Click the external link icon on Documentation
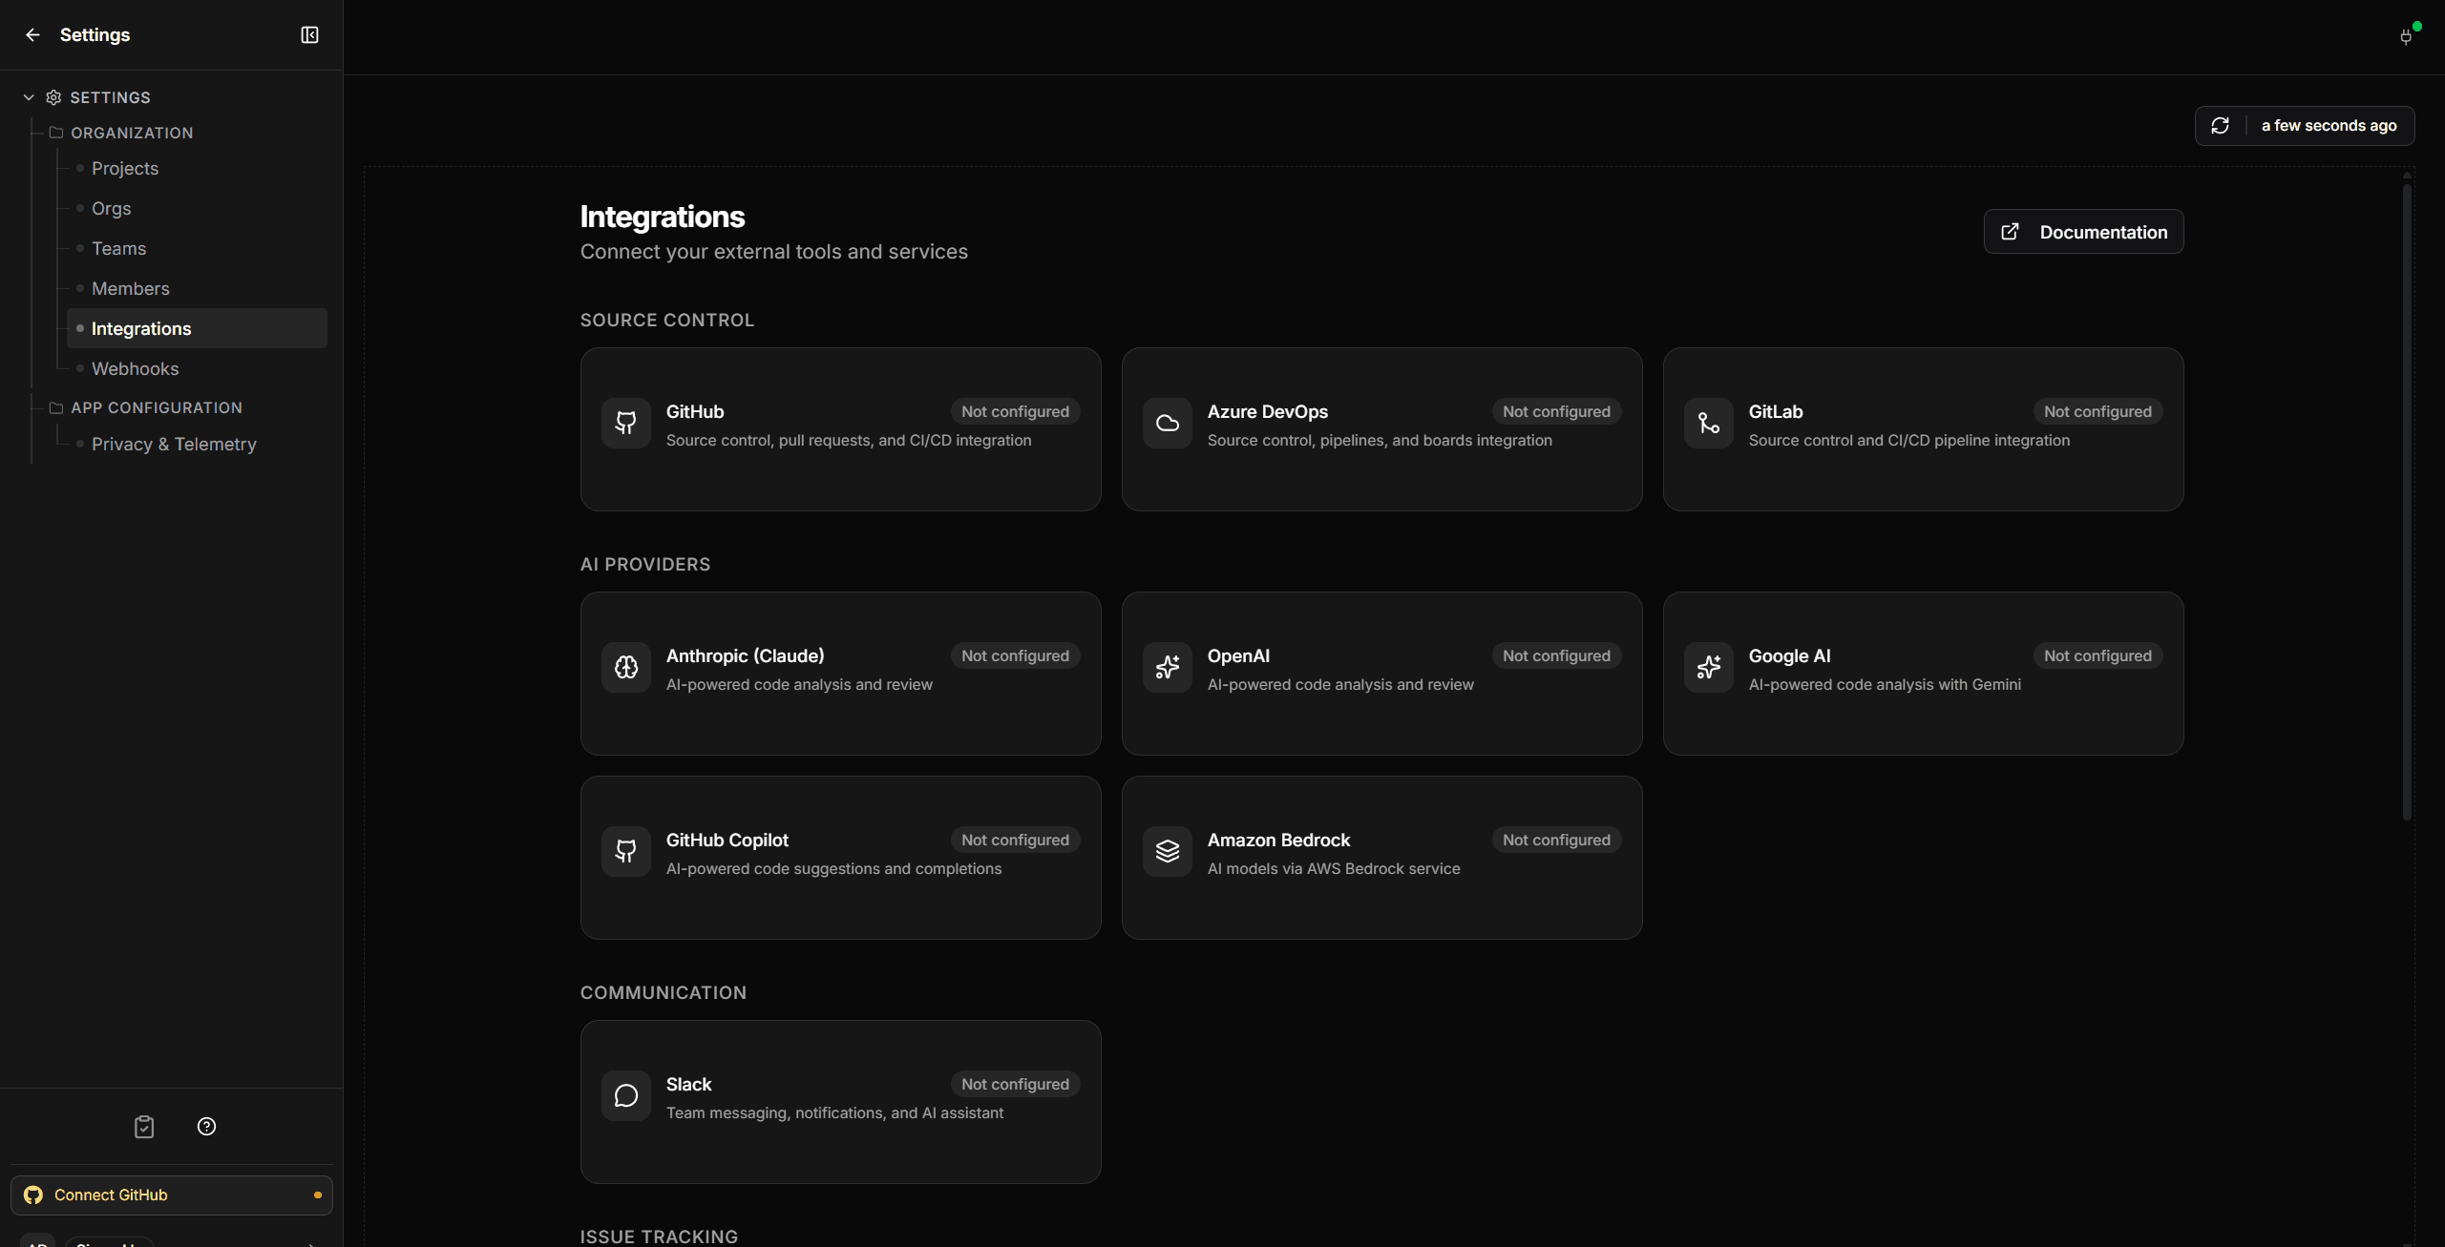Screen dimensions: 2445x1247 pyautogui.click(x=2010, y=232)
